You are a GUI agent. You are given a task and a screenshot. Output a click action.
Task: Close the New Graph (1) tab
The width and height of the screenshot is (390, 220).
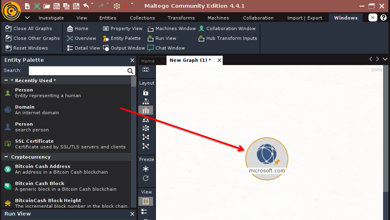219,60
